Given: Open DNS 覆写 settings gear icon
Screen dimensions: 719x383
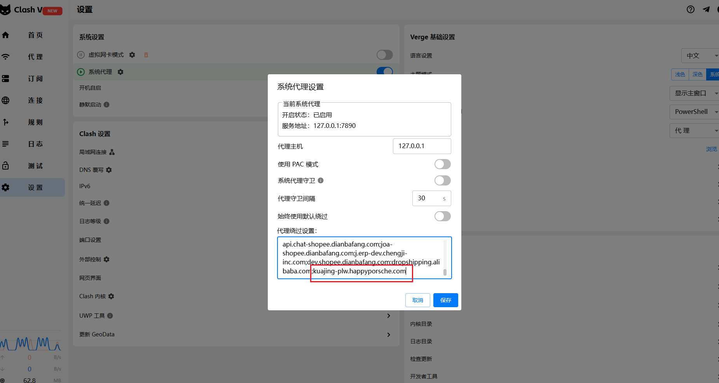Looking at the screenshot, I should [109, 170].
